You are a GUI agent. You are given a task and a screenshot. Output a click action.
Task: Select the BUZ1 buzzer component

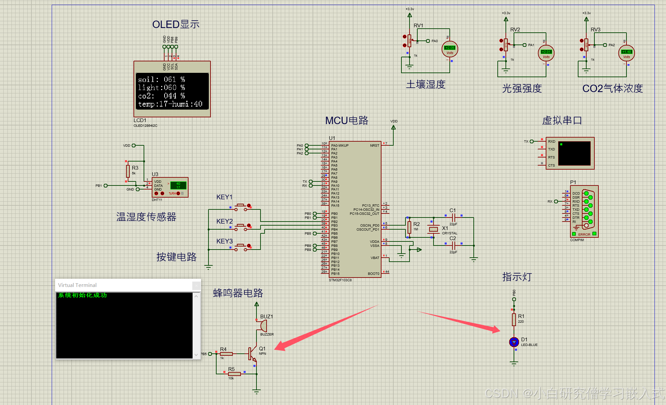point(263,326)
